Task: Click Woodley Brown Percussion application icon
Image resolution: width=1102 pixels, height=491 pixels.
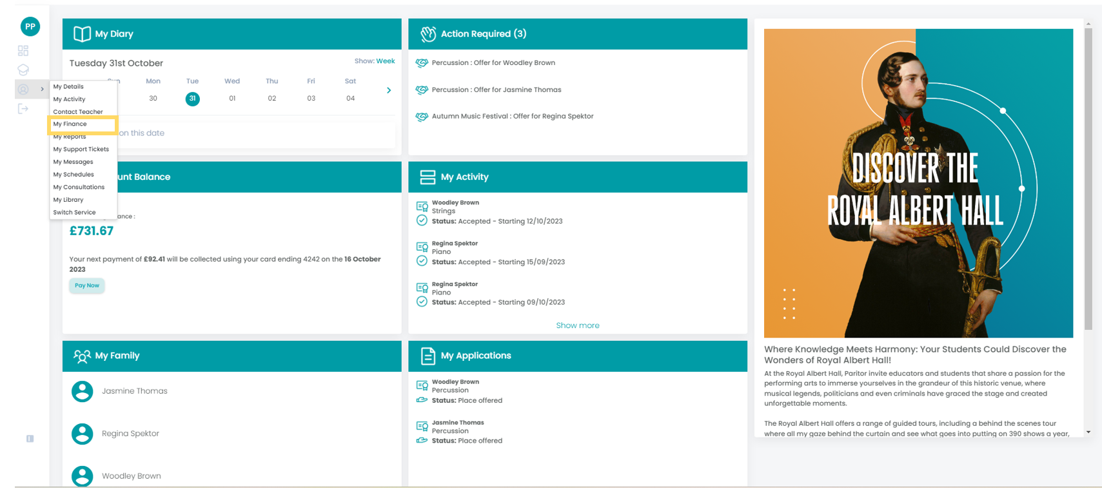Action: tap(422, 385)
